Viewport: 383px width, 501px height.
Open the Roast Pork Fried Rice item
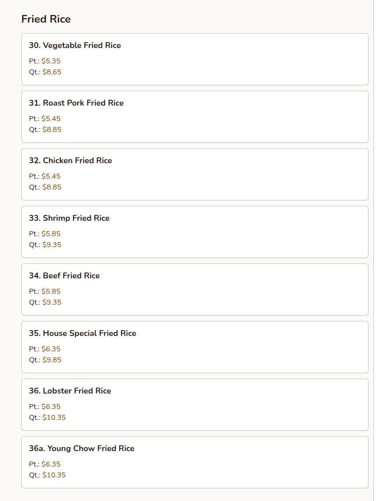click(76, 103)
